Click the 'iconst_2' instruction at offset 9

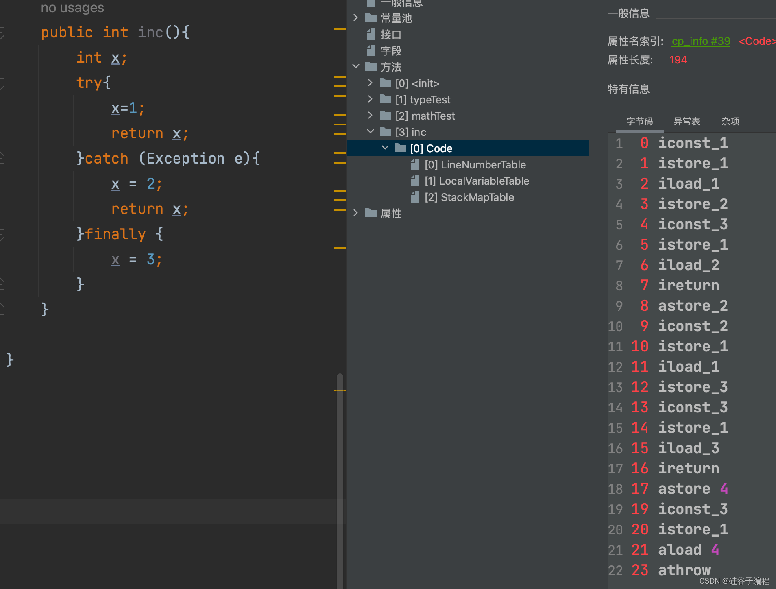tap(693, 326)
